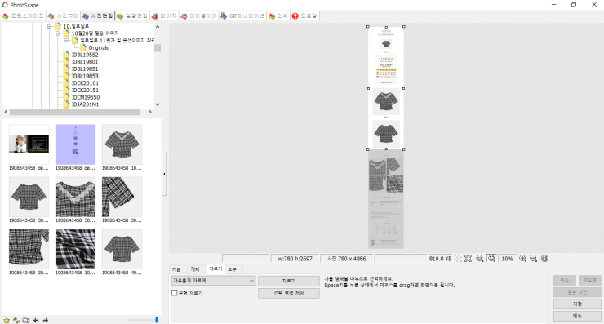
Task: Click the folder tree scroll left arrow
Action: (6, 112)
